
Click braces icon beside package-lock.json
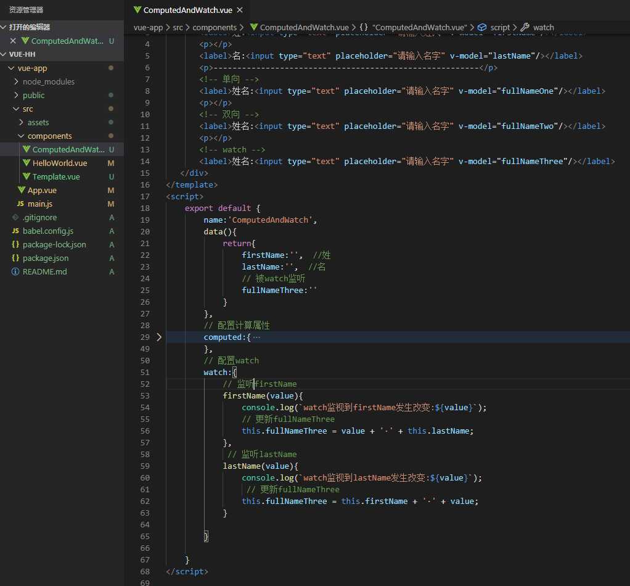(15, 244)
